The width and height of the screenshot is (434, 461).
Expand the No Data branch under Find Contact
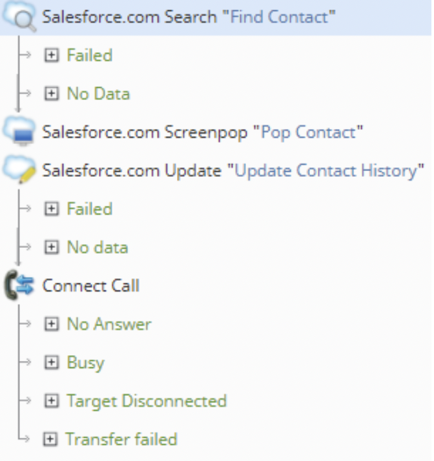pyautogui.click(x=52, y=93)
